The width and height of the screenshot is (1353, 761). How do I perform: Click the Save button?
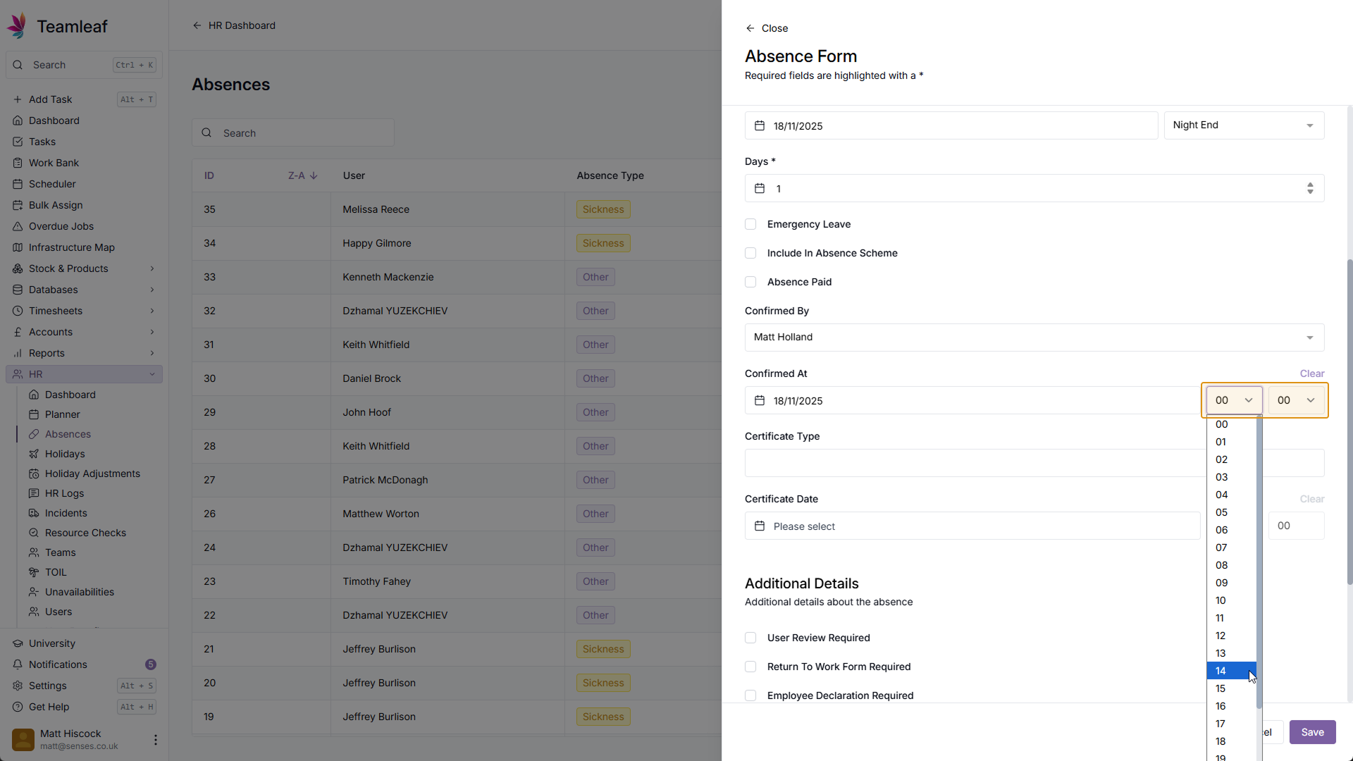click(1312, 732)
